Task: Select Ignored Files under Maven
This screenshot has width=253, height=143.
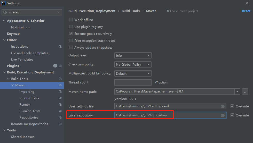Action: point(29,98)
